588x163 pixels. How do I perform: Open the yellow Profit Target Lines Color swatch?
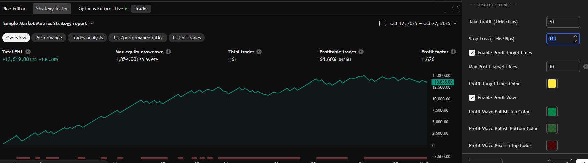(552, 84)
